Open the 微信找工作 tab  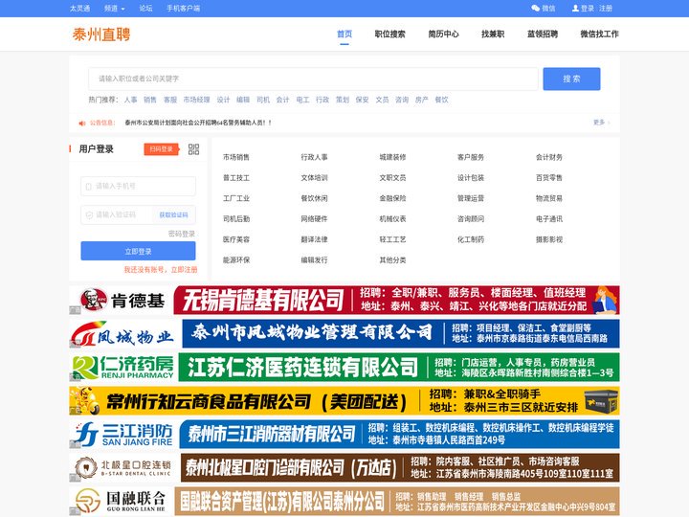[x=599, y=34]
